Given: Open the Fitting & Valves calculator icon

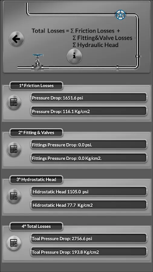Looking at the screenshot, I should click(x=14, y=149).
